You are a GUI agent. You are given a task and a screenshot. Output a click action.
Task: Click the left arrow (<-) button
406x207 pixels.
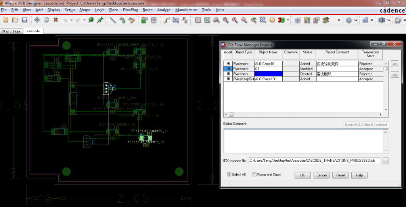tap(395, 64)
